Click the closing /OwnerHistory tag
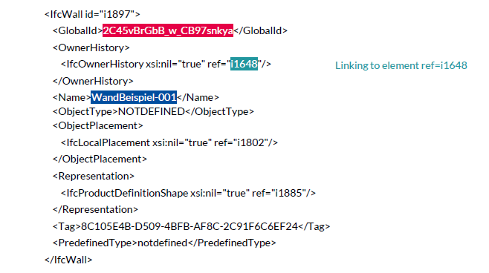 point(93,81)
